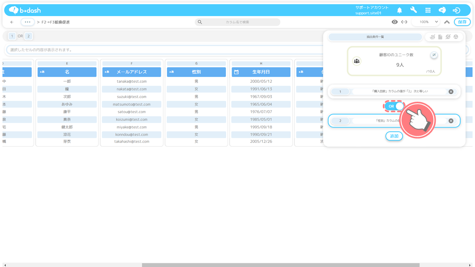Click the crossed-out eye icon in the panel
This screenshot has height=267, width=475.
(x=448, y=37)
